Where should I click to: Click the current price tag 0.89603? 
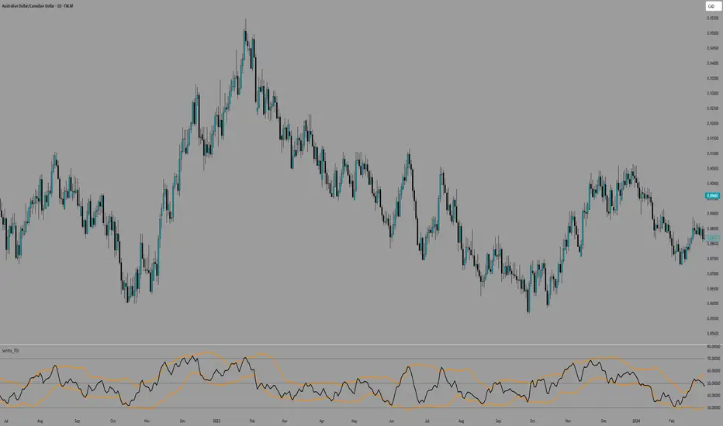pyautogui.click(x=712, y=196)
